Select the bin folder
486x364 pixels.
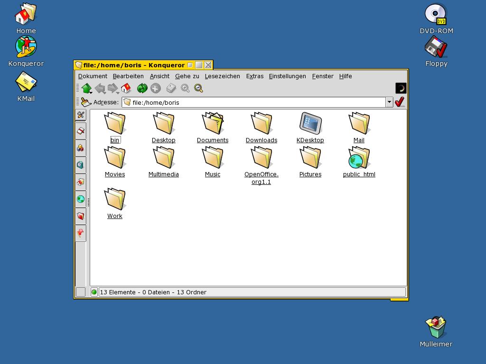point(115,128)
